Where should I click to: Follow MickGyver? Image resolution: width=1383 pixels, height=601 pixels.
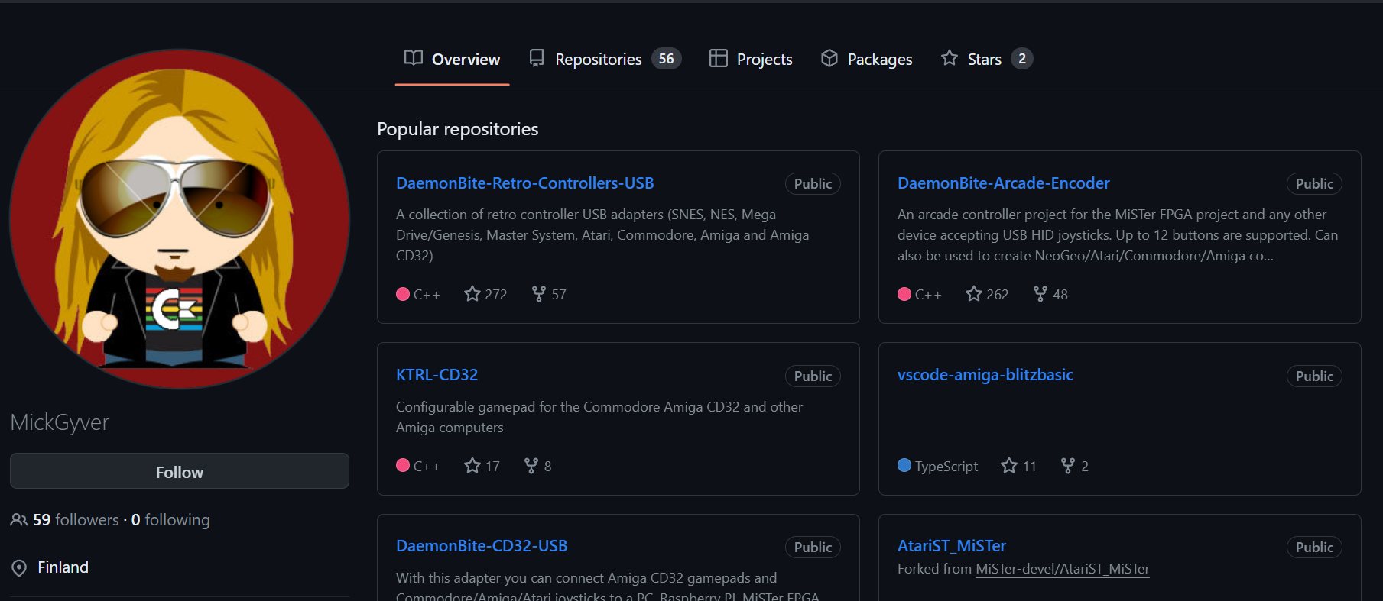(180, 471)
